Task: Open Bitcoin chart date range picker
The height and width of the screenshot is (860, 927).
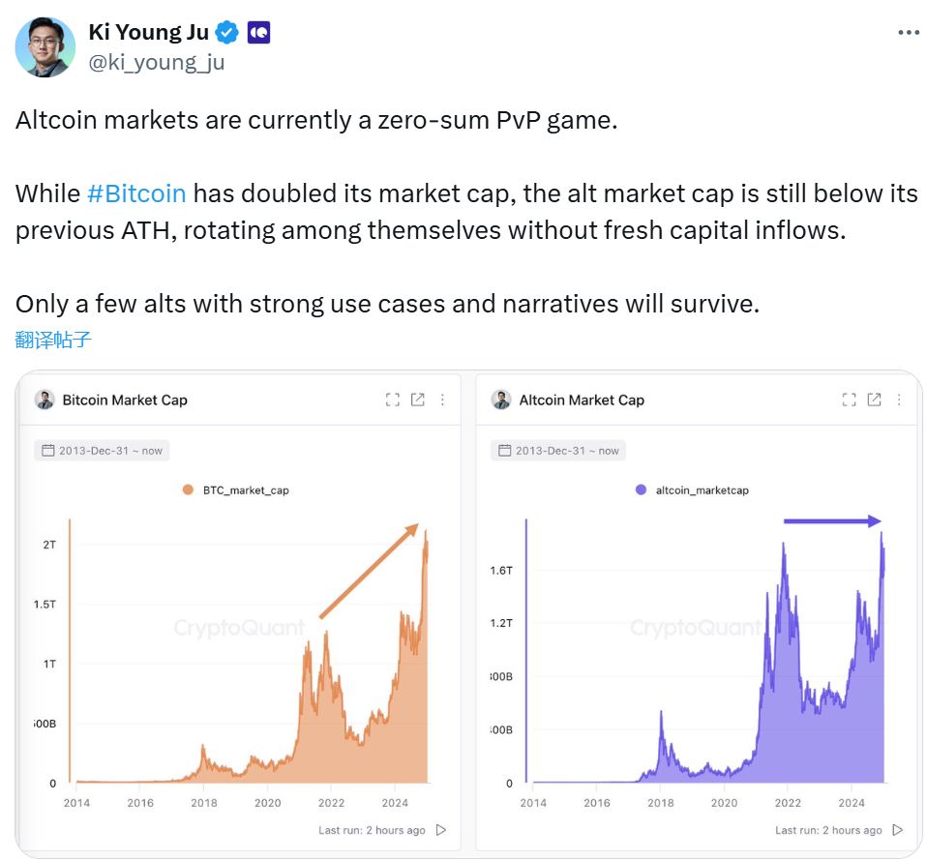Action: (102, 451)
